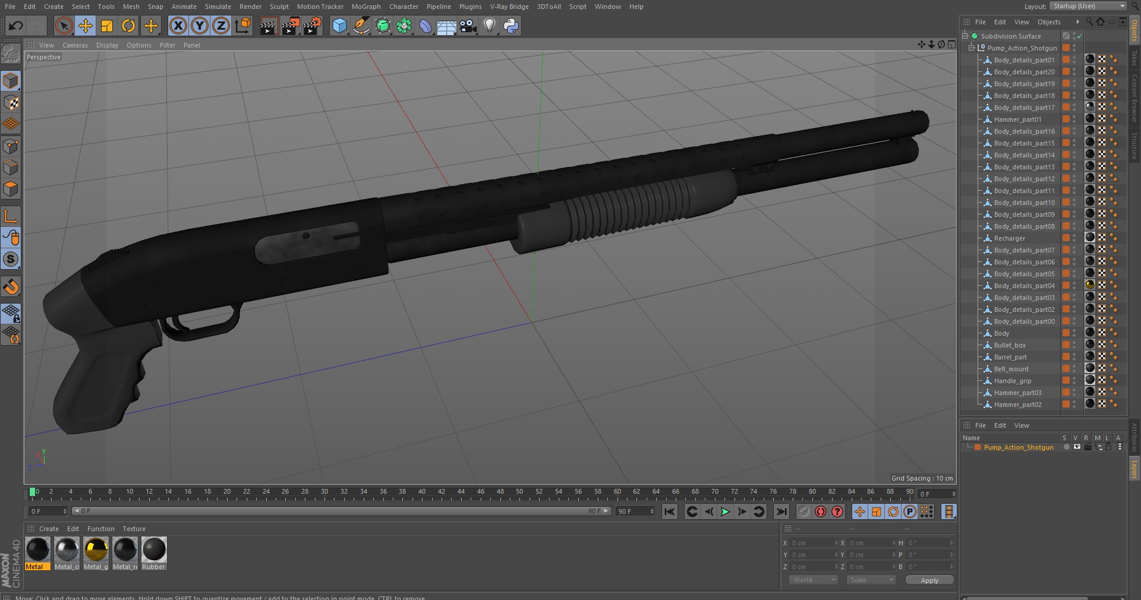Toggle the Snap magnet icon
The height and width of the screenshot is (600, 1141).
coord(11,287)
